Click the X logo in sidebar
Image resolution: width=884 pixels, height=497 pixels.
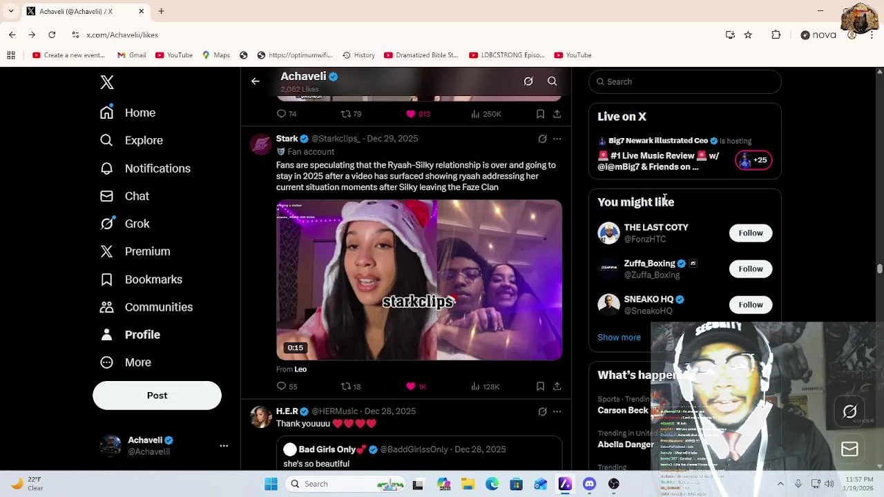(106, 82)
